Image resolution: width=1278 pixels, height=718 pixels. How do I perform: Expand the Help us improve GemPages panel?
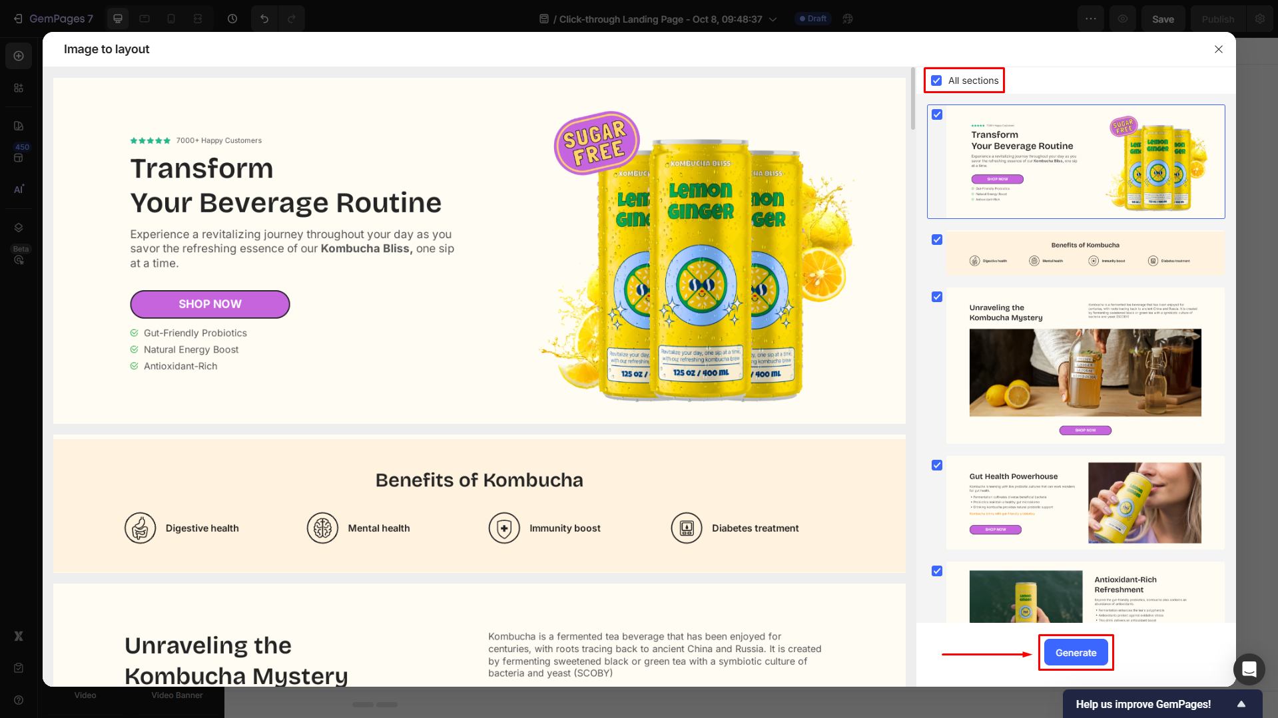[x=1241, y=704]
